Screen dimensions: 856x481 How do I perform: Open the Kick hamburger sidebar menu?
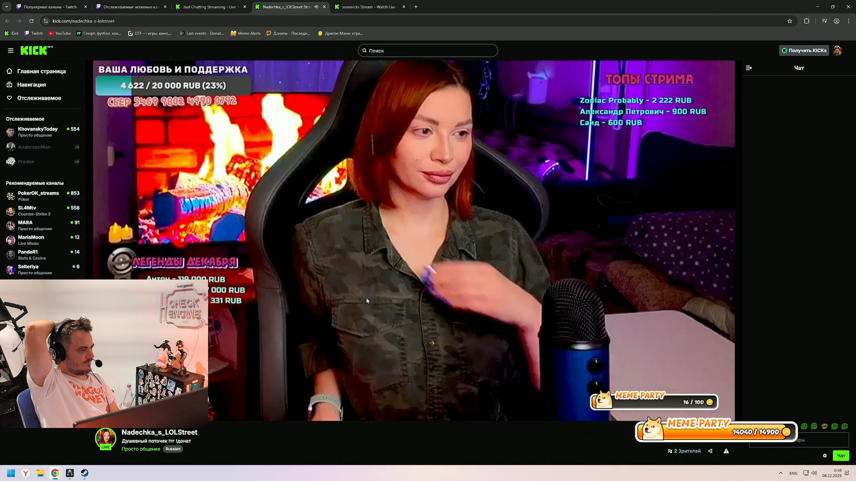[x=11, y=51]
